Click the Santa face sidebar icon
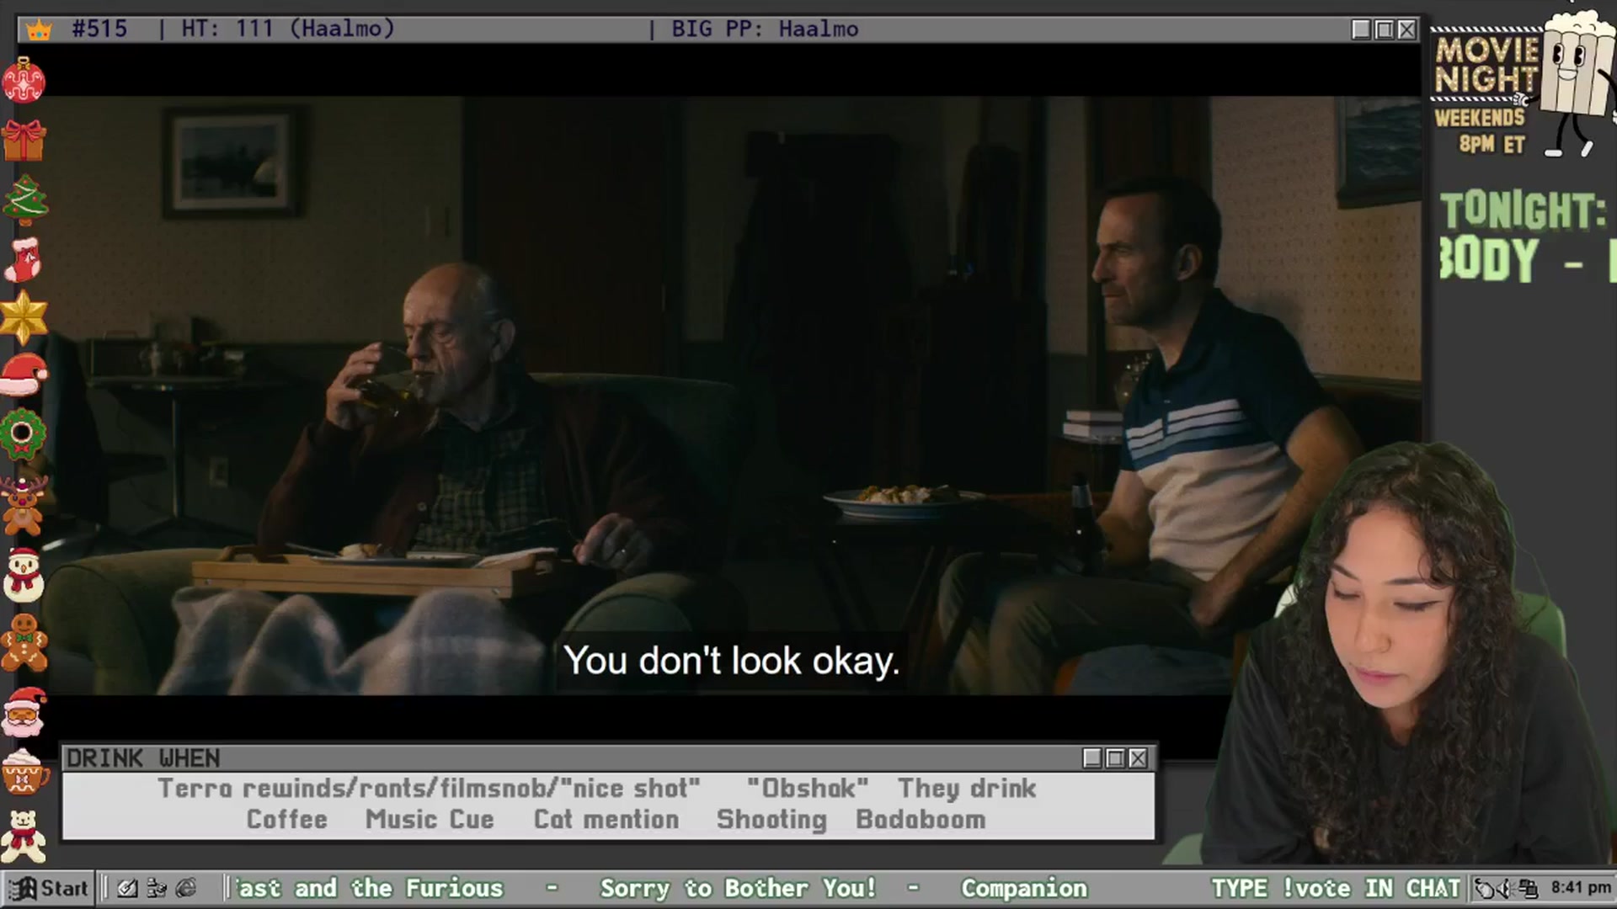The height and width of the screenshot is (909, 1617). tap(24, 712)
